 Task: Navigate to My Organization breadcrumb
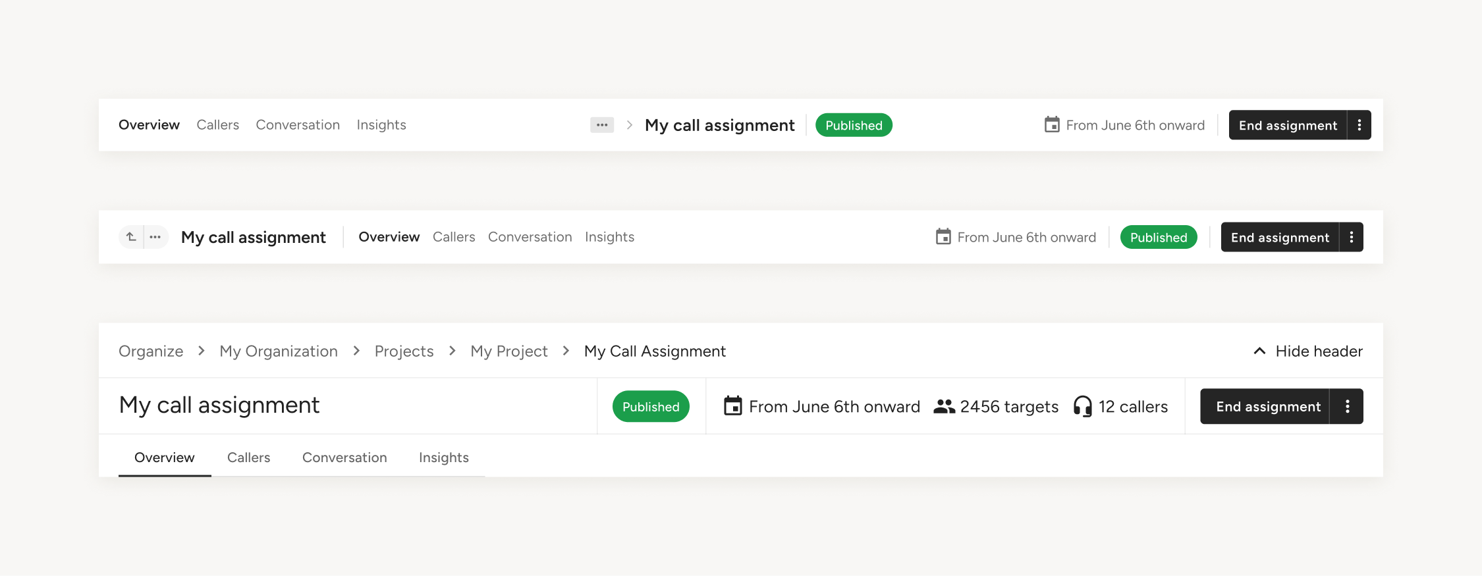(x=279, y=352)
